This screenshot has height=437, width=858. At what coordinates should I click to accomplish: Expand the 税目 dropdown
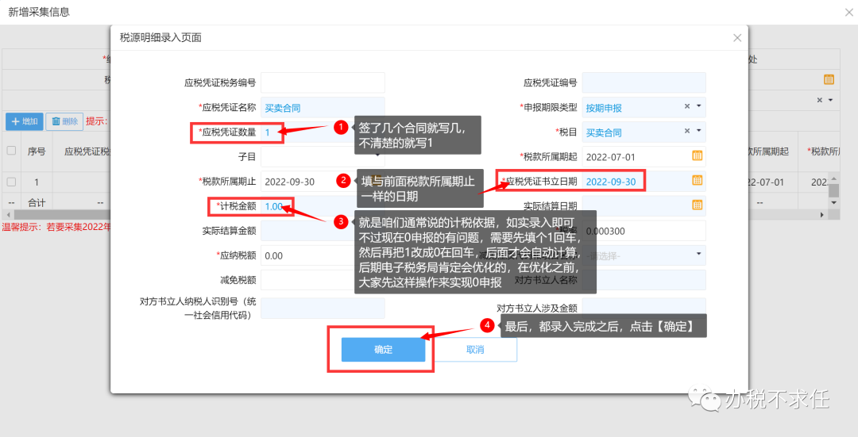tap(699, 131)
